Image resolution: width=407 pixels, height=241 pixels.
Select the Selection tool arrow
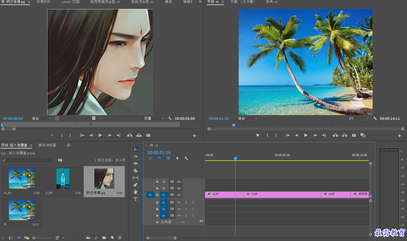coord(135,150)
